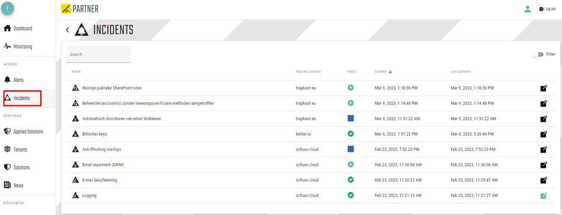Screen dimensions: 562x215
Task: Click the Tenants layers icon
Action: (x=7, y=149)
